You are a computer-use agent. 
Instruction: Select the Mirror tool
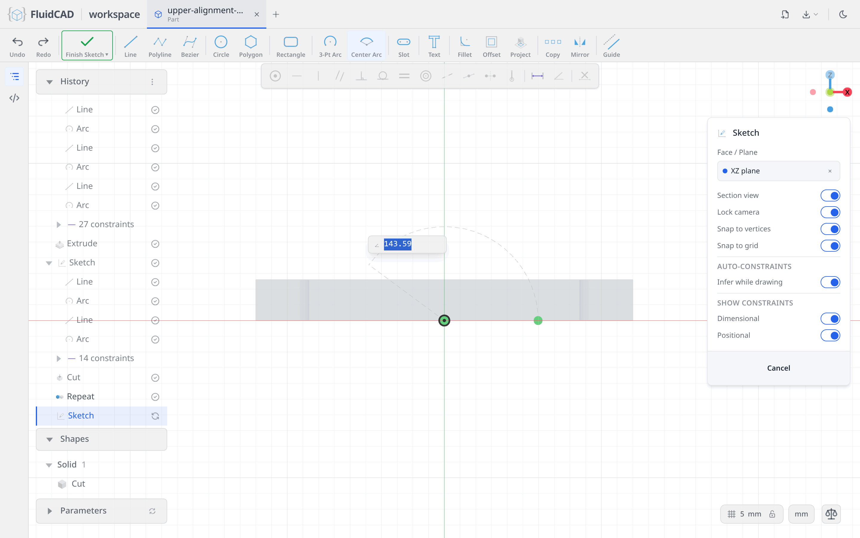coord(580,46)
